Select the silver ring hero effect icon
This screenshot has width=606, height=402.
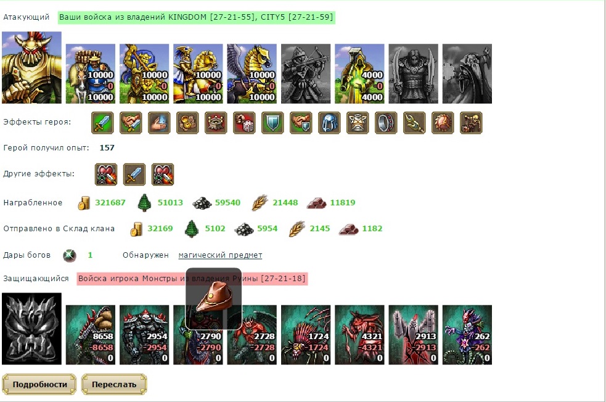(x=386, y=123)
